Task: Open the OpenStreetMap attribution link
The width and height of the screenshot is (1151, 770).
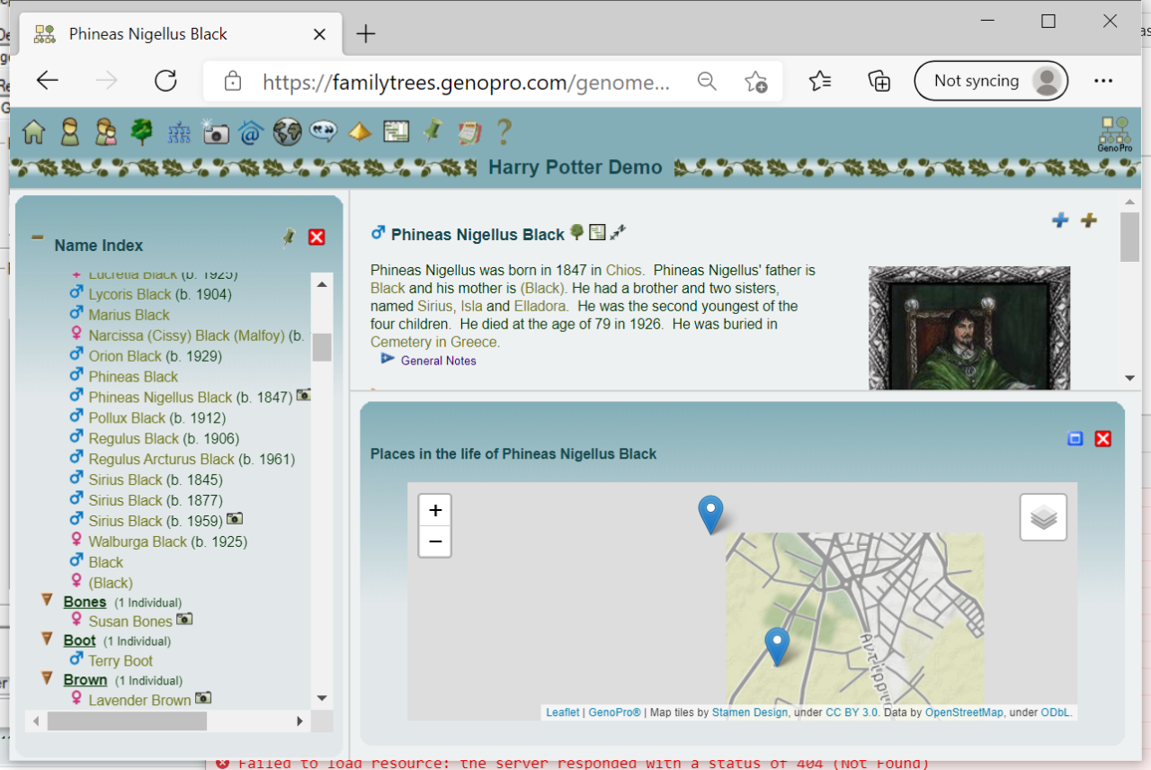Action: click(x=964, y=712)
